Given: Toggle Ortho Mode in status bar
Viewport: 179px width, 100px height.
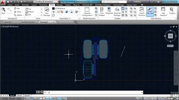Looking at the screenshot, I should tap(35, 98).
